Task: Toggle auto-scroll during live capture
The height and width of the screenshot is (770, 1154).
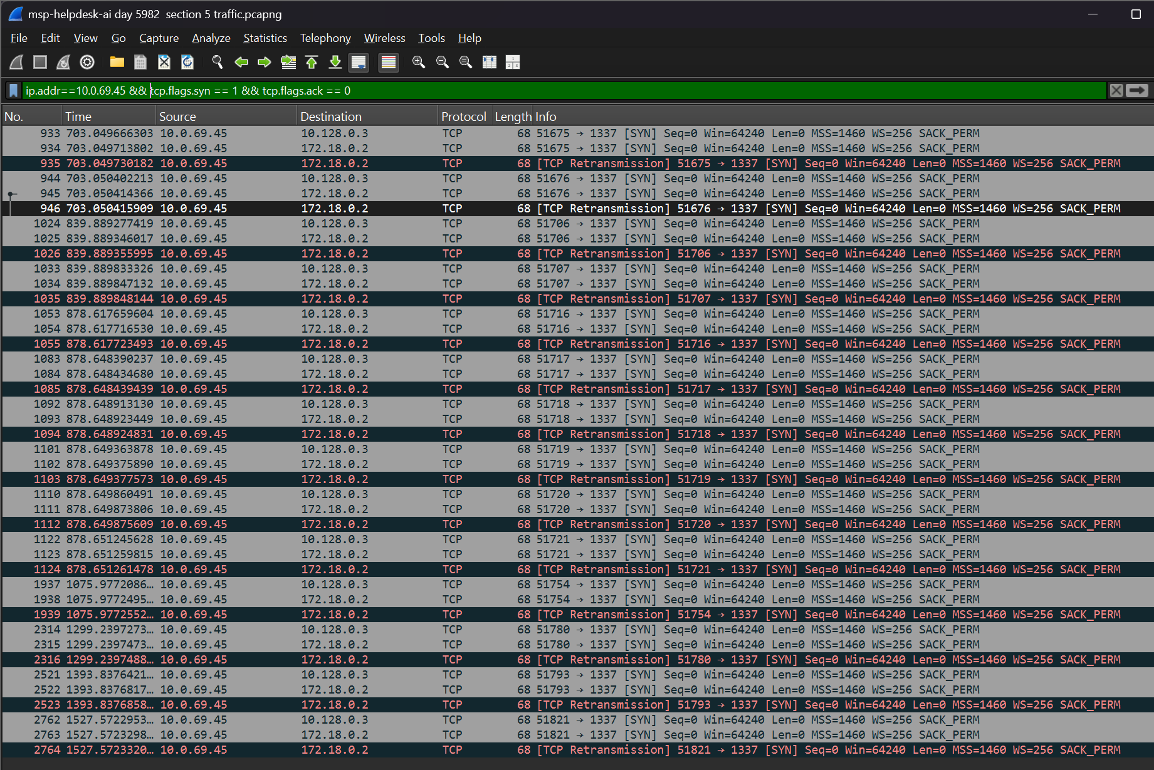Action: 359,62
